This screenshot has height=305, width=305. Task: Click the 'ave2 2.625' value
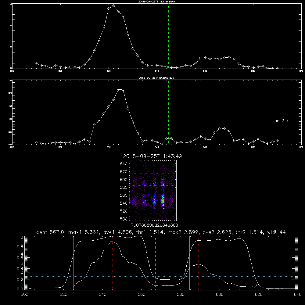click(217, 232)
